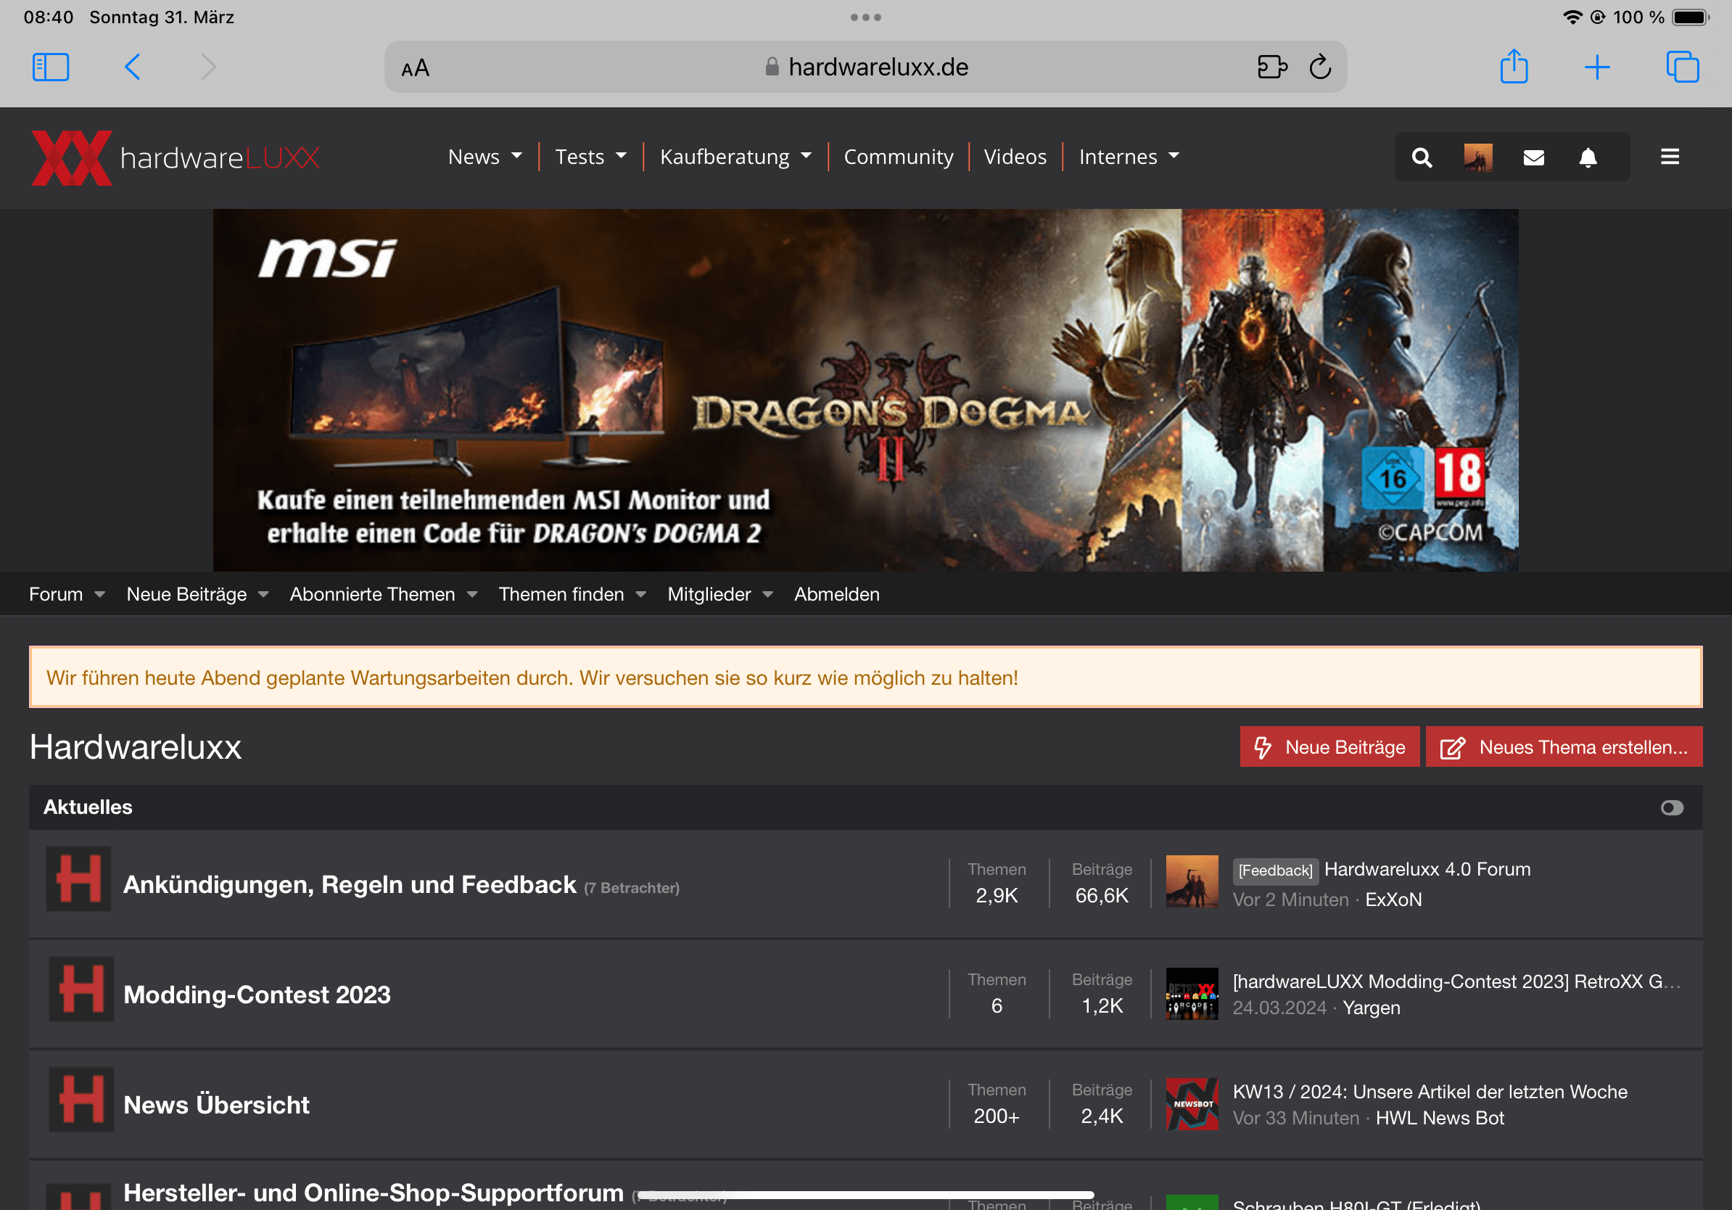Open Ankündigungen, Regeln und Feedback forum
Image resolution: width=1732 pixels, height=1210 pixels.
point(349,884)
